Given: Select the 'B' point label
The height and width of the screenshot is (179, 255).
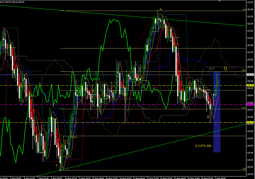Looking at the screenshot, I should coord(208,117).
